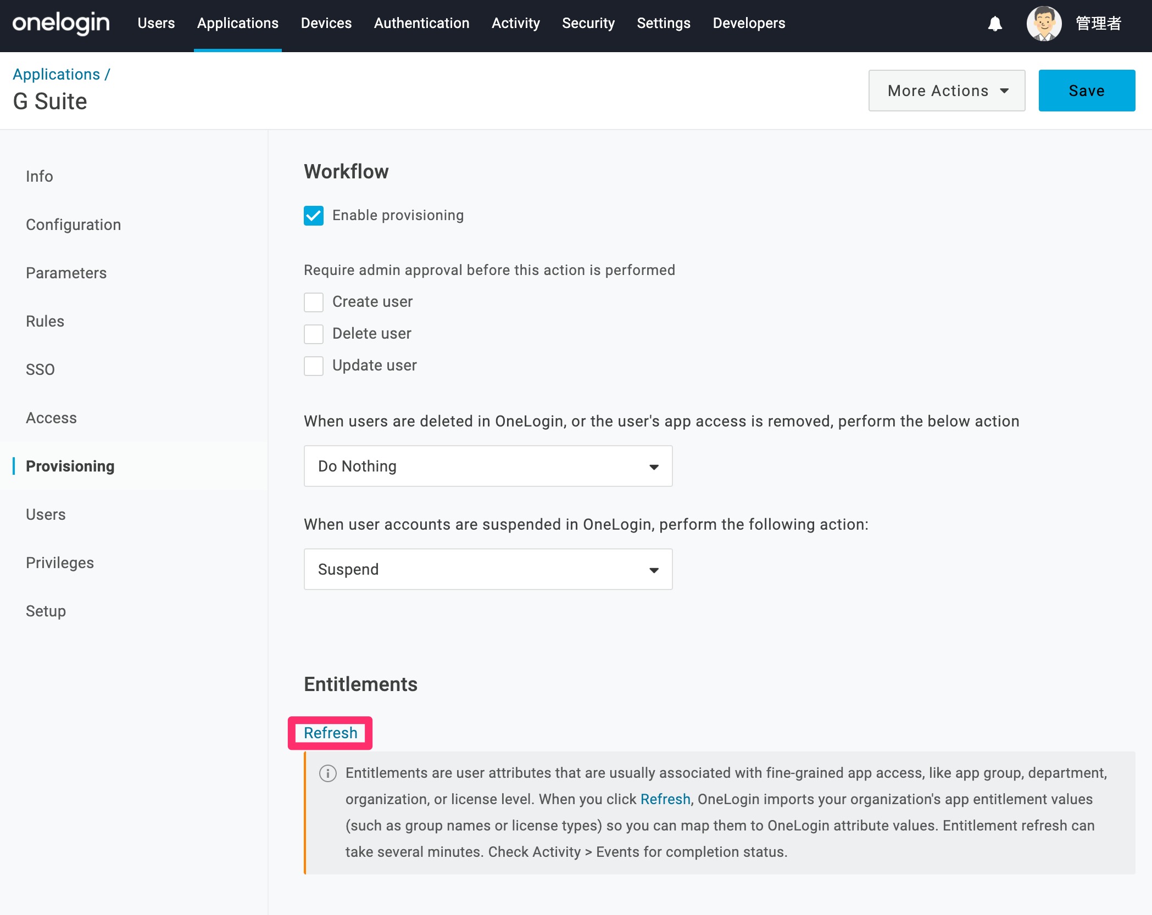
Task: Click the Entitlements section heading
Action: point(360,684)
